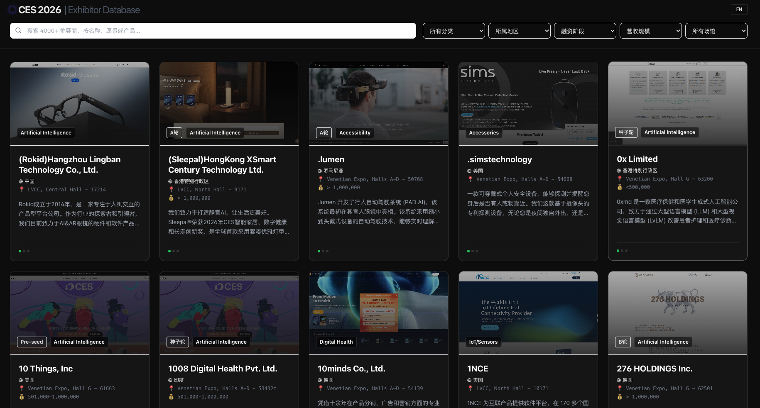Click the CES 2026 logo icon

[12, 10]
